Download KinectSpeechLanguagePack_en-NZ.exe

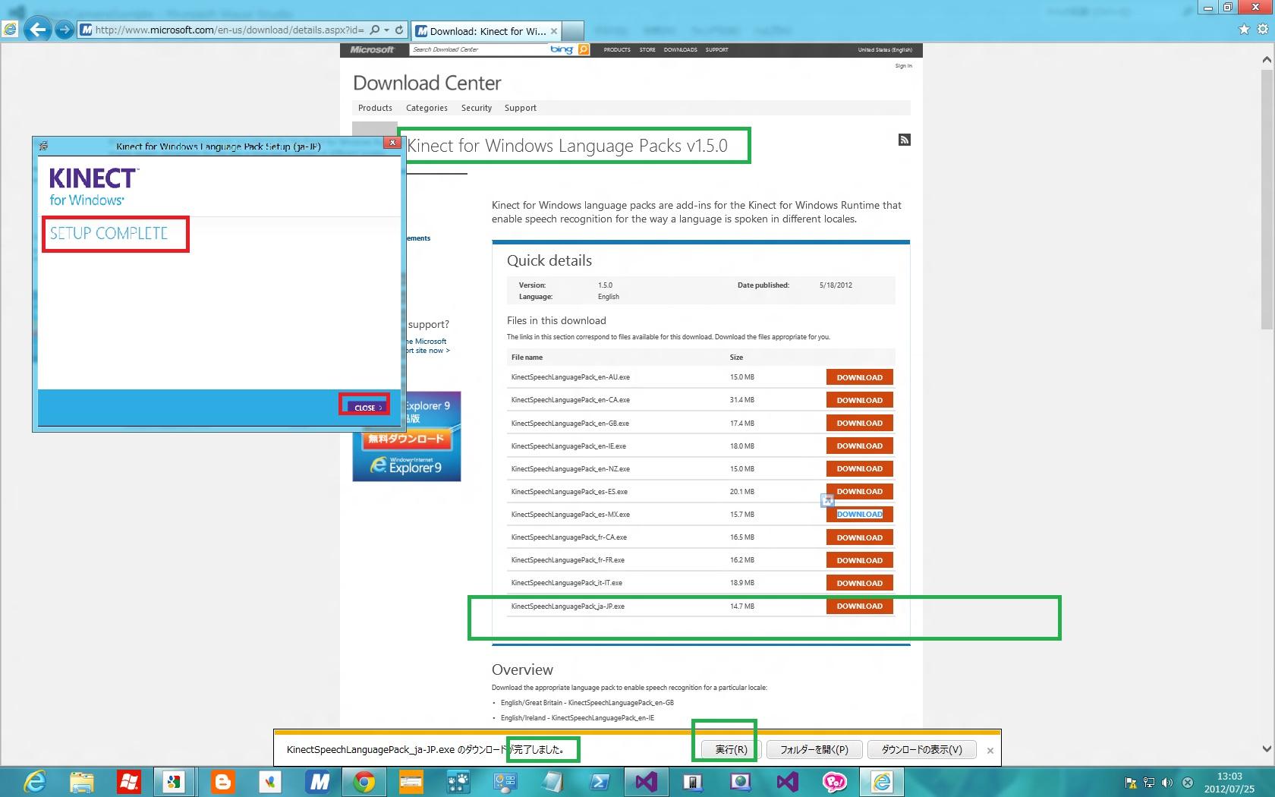pos(860,468)
